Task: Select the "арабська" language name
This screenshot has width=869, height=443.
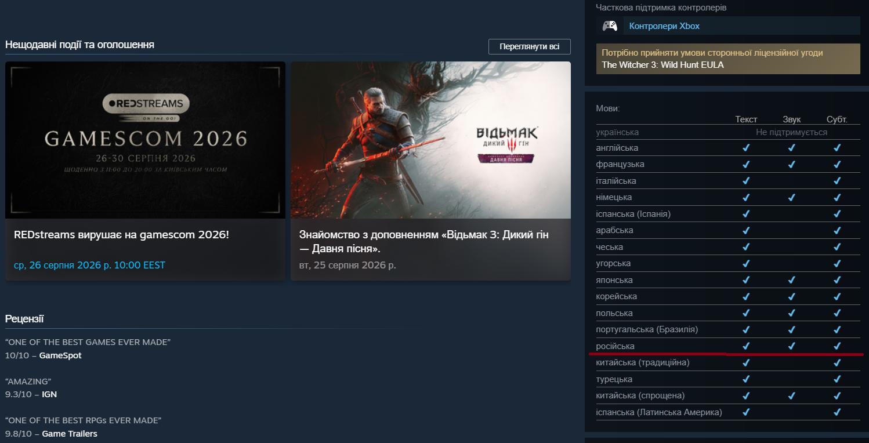Action: 614,230
